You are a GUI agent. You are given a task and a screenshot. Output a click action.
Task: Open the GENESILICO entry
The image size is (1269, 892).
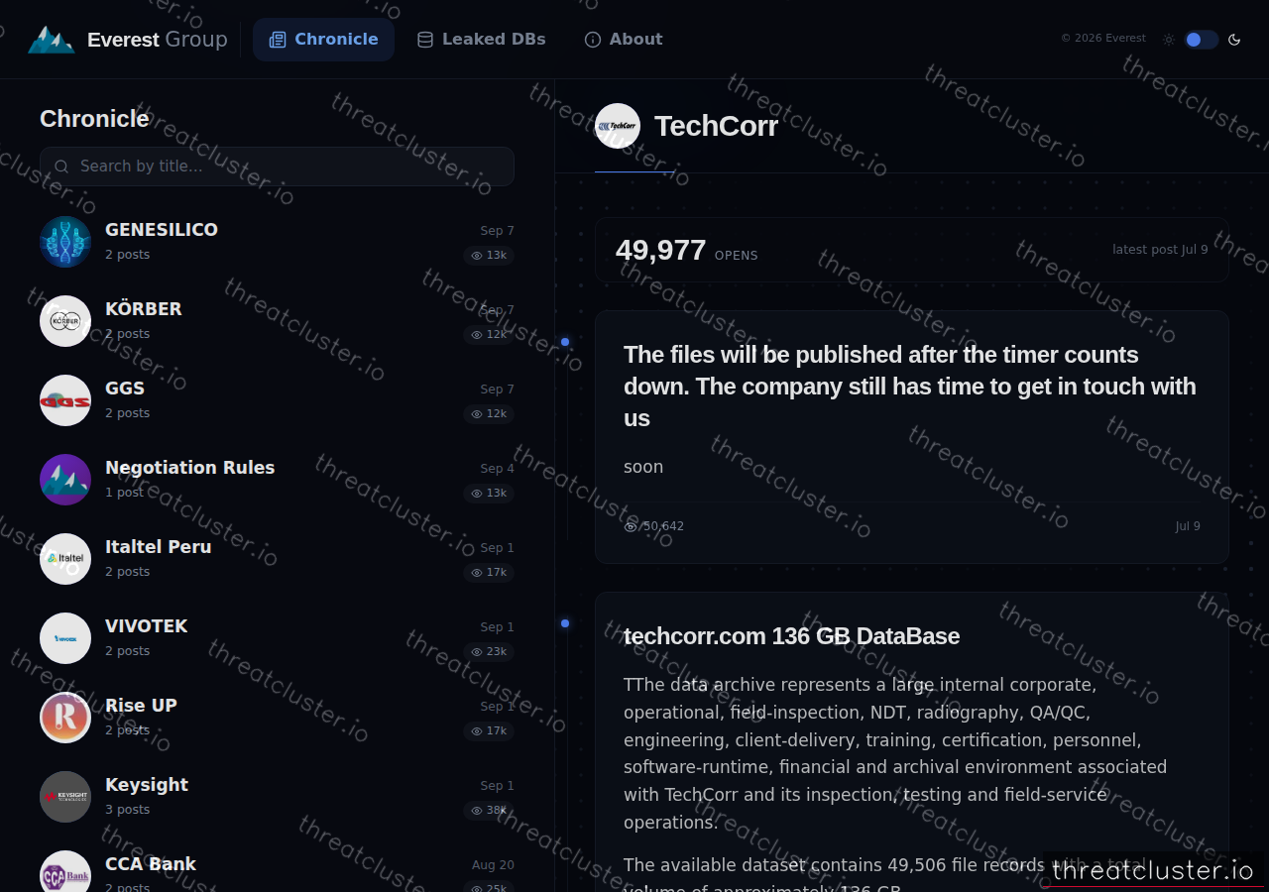pyautogui.click(x=277, y=242)
